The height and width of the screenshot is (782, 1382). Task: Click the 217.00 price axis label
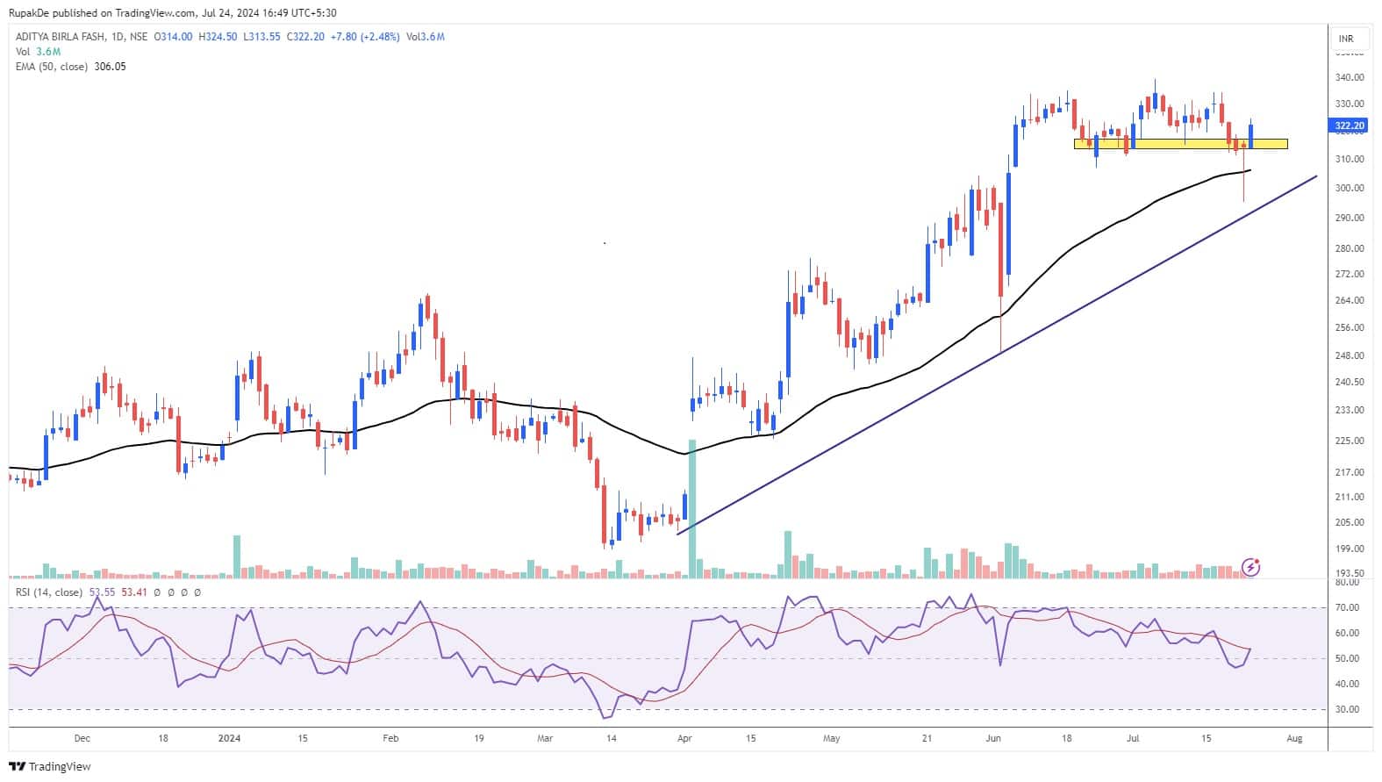click(1350, 472)
